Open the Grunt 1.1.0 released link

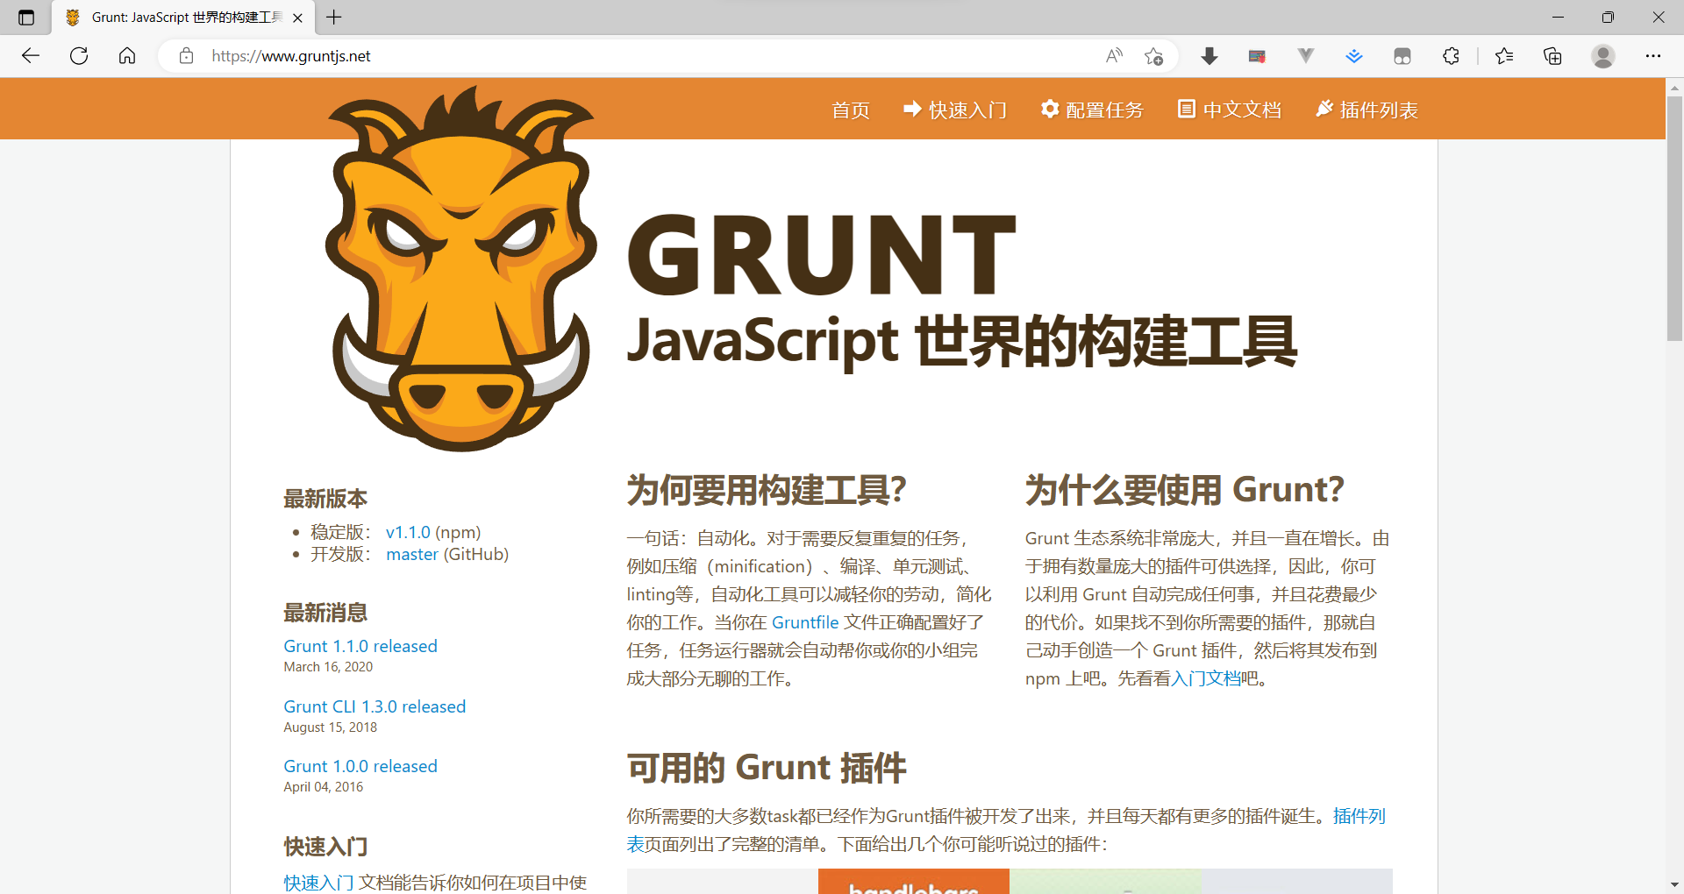tap(360, 646)
